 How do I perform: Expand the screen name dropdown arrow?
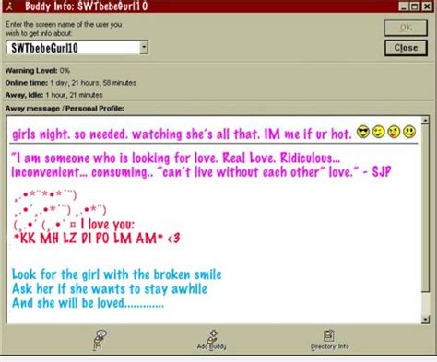point(144,48)
